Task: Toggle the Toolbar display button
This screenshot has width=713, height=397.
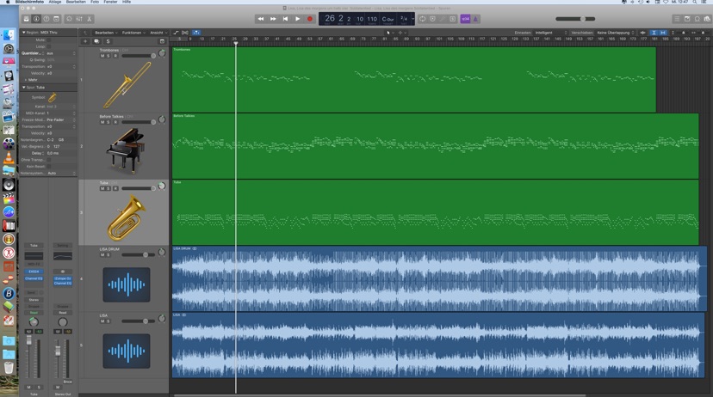Action: (x=56, y=19)
